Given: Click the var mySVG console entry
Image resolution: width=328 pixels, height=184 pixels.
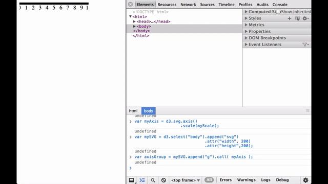Looking at the screenshot, I should pyautogui.click(x=194, y=142).
